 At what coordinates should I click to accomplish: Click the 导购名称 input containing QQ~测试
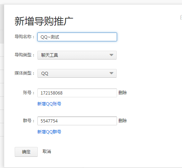77,37
